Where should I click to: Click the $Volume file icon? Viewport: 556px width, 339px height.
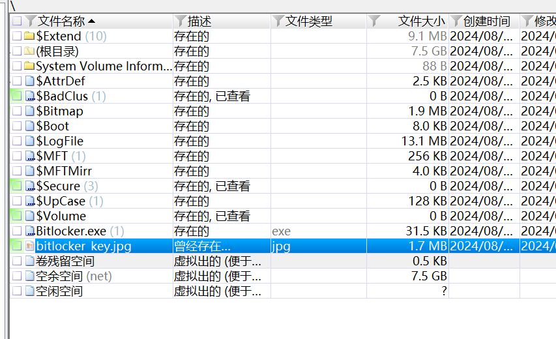[x=30, y=216]
